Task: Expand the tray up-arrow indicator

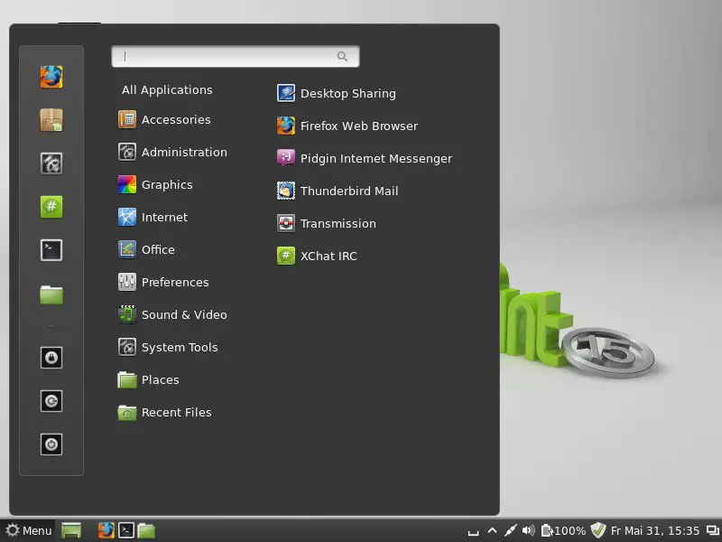Action: (492, 530)
